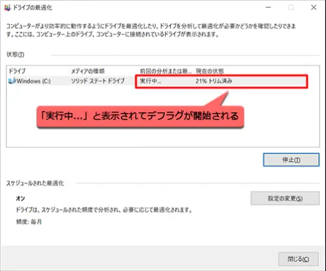Click the 頻度: 毎月 frequency text

pos(29,222)
